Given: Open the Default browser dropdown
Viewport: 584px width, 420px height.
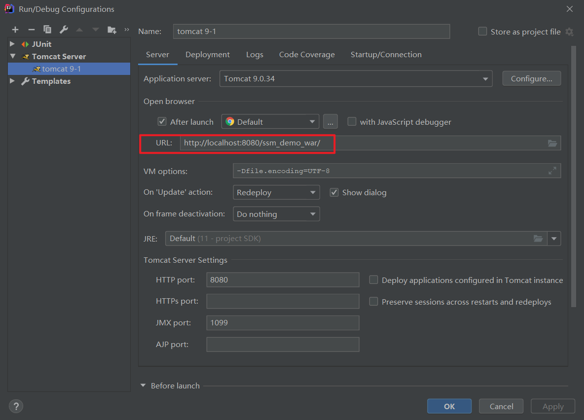Looking at the screenshot, I should coord(270,122).
